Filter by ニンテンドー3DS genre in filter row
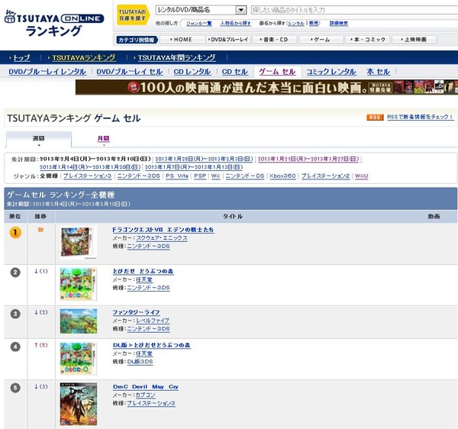 [x=138, y=176]
